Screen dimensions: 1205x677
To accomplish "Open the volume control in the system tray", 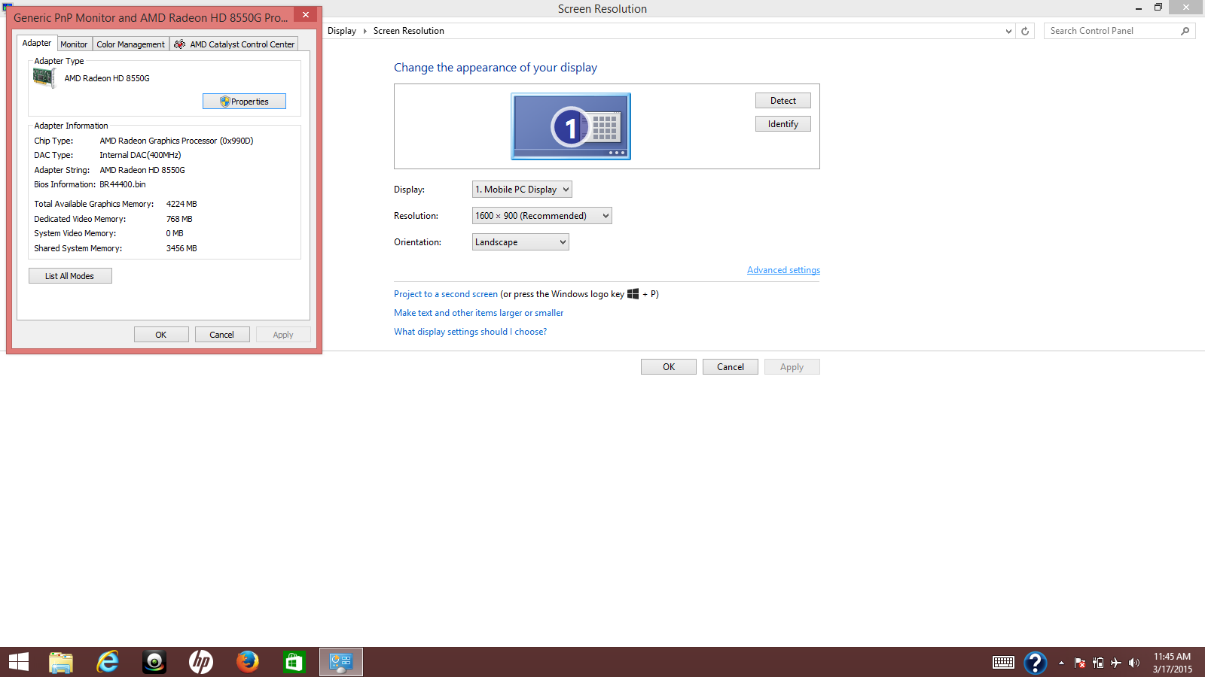I will coord(1133,663).
